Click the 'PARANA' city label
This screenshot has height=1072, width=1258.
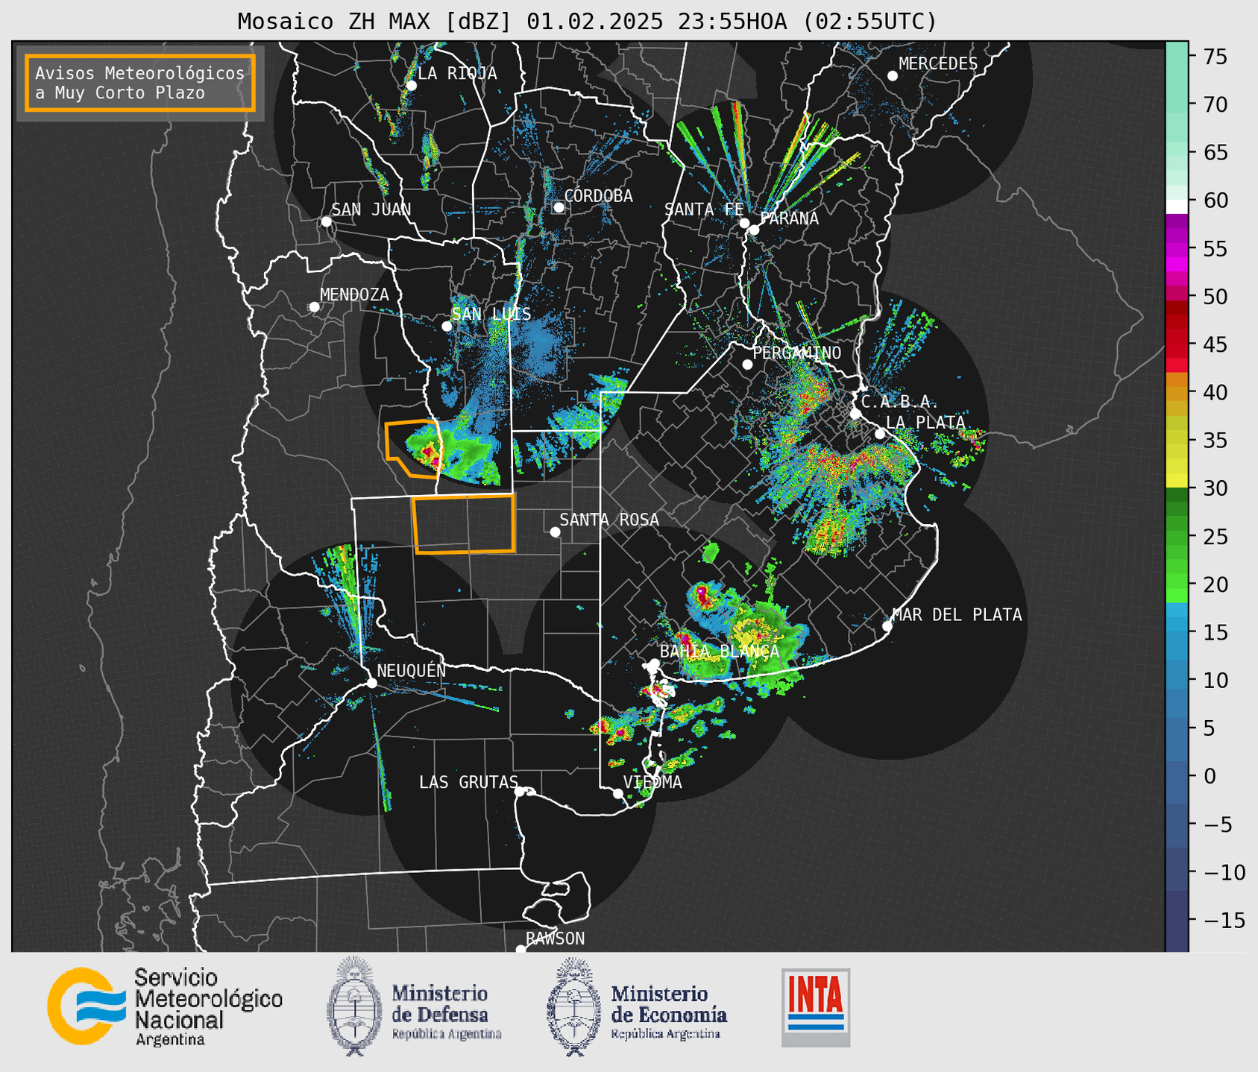pyautogui.click(x=789, y=218)
